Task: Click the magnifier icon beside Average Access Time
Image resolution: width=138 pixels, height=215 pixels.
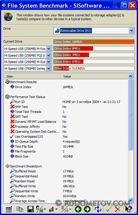Action: 12,201
